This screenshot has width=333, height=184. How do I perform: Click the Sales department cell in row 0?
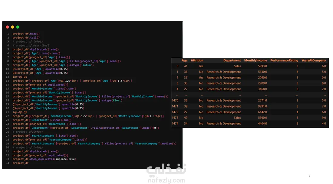pyautogui.click(x=237, y=66)
